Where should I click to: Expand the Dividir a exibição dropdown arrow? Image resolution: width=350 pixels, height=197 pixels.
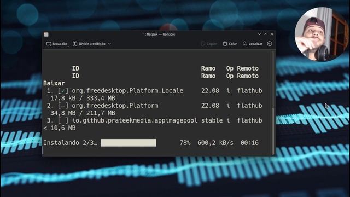click(x=109, y=44)
